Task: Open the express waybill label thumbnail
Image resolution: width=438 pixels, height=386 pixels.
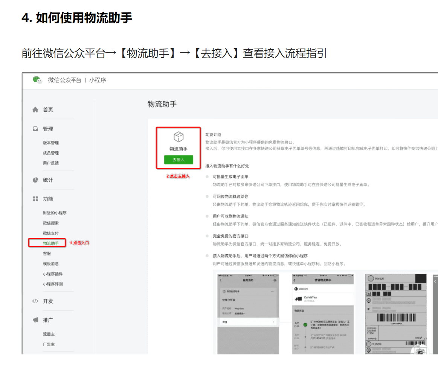Action: coord(396,314)
